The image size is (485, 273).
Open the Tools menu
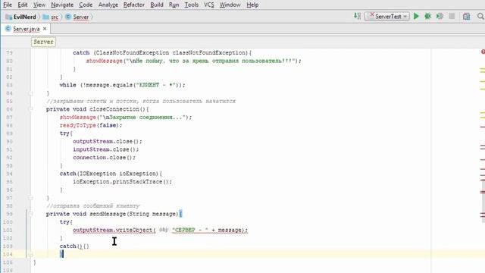(x=192, y=5)
